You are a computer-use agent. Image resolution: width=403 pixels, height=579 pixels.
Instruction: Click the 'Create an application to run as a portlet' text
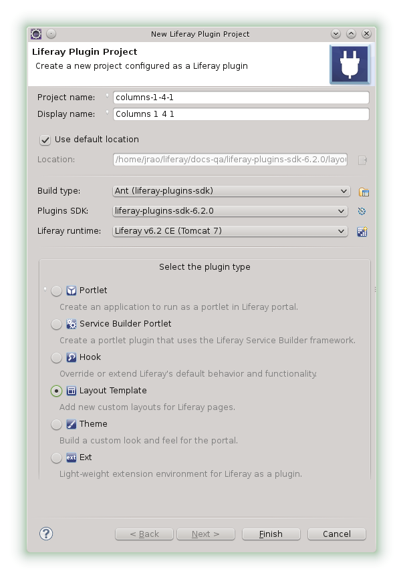point(179,307)
